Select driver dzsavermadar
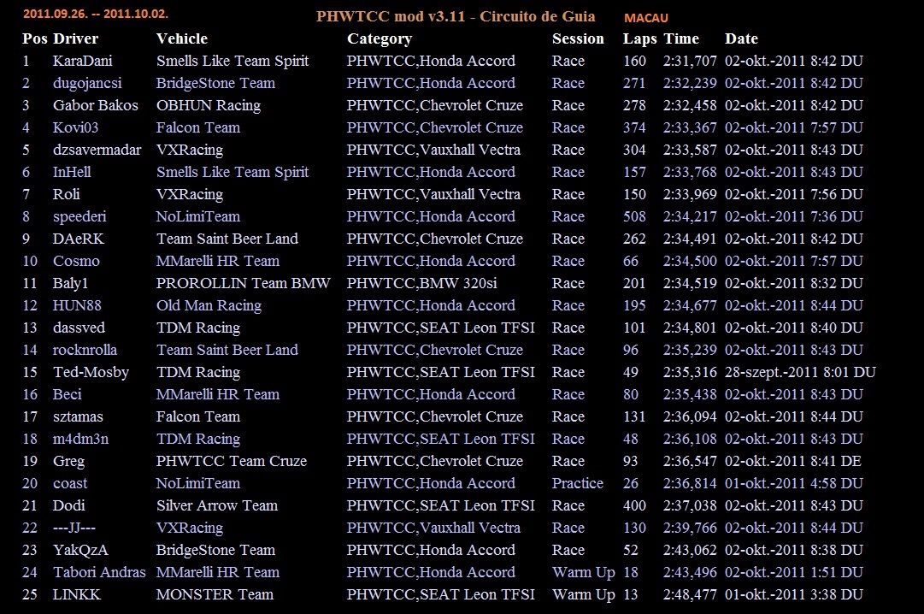924x614 pixels. 97,150
